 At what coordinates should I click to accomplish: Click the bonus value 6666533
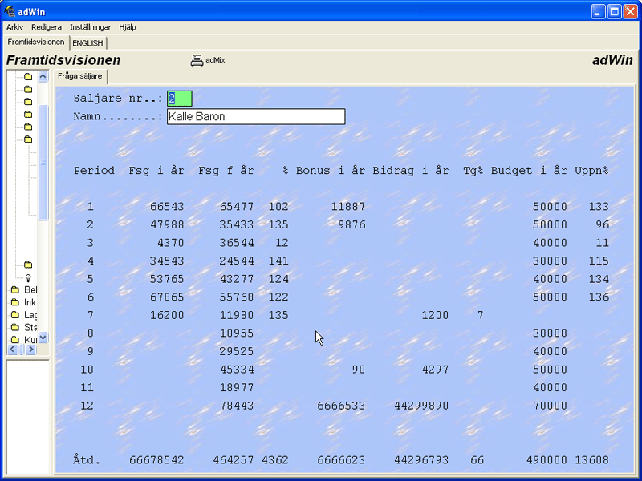pyautogui.click(x=341, y=406)
